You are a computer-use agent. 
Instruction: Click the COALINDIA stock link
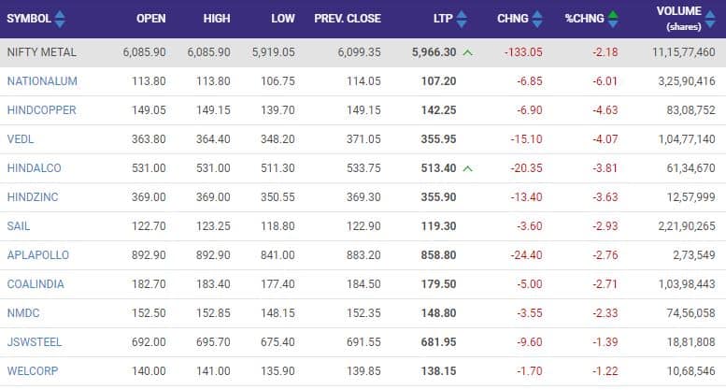pyautogui.click(x=36, y=284)
